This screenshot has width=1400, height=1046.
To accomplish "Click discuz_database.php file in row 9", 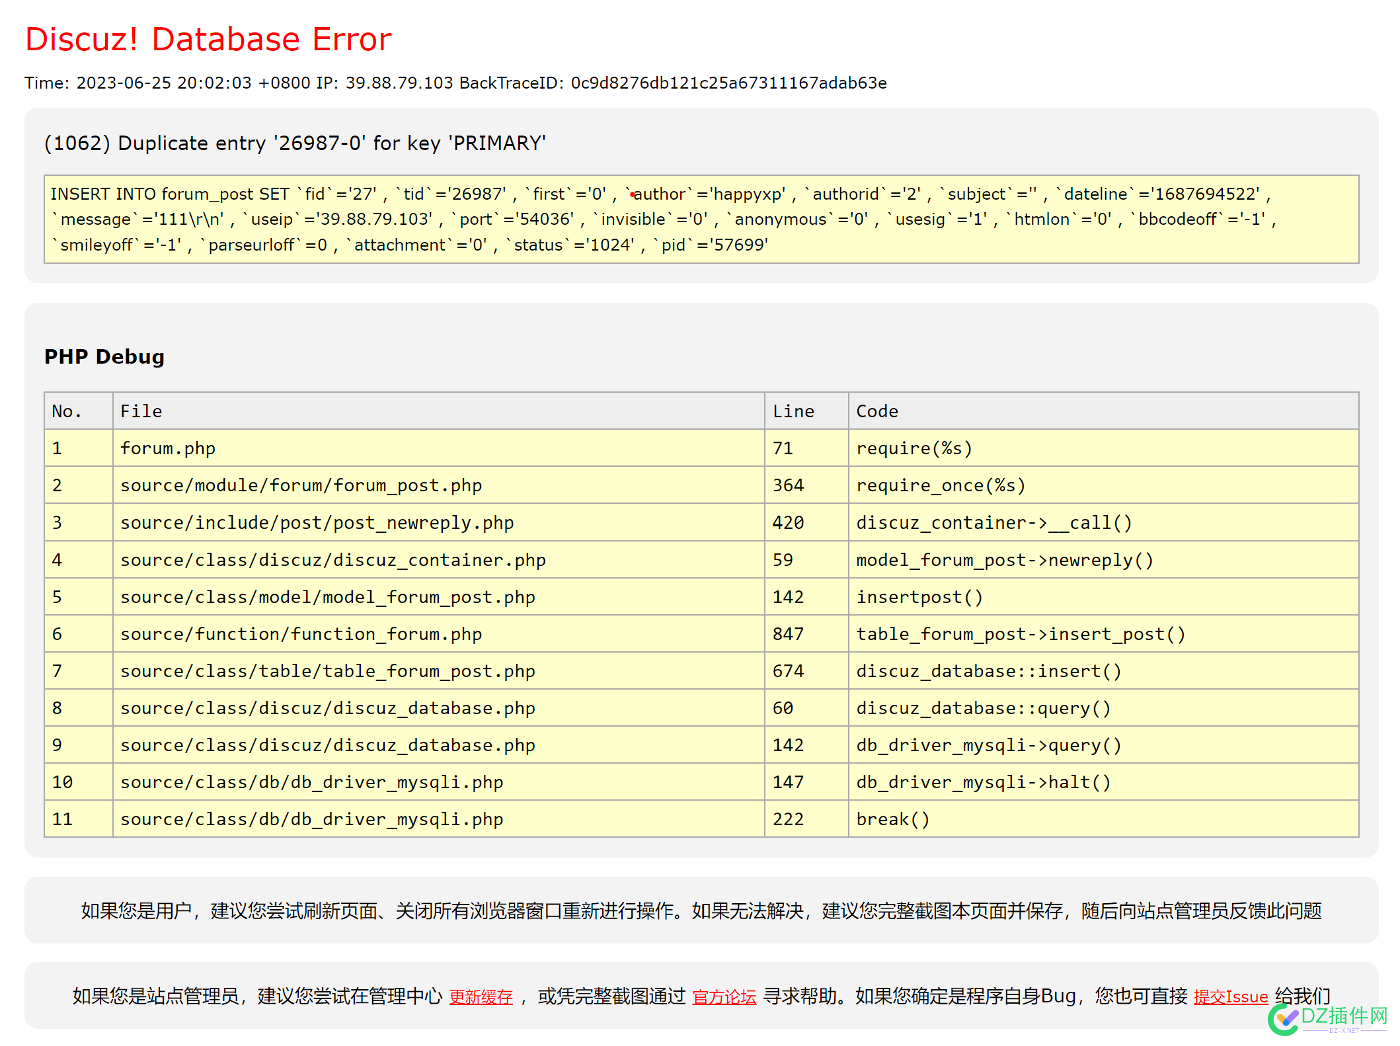I will [439, 745].
